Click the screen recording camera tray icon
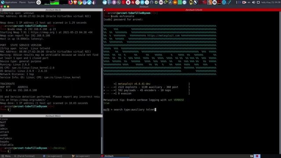The width and height of the screenshot is (281, 158). (244, 2)
